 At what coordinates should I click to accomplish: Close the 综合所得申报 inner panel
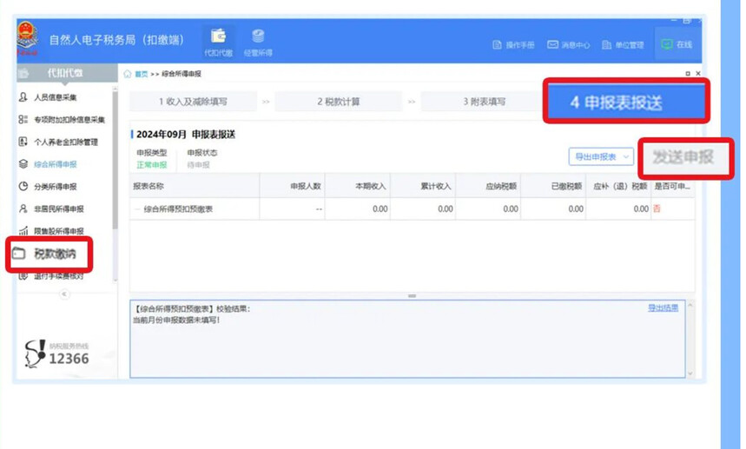point(698,73)
